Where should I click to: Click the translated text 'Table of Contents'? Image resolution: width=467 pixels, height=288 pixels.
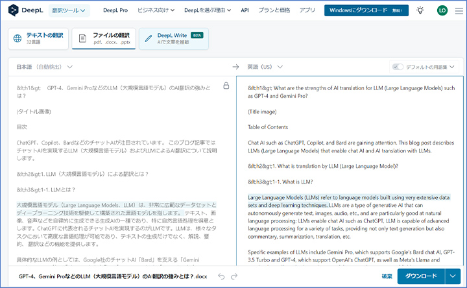[x=268, y=127]
